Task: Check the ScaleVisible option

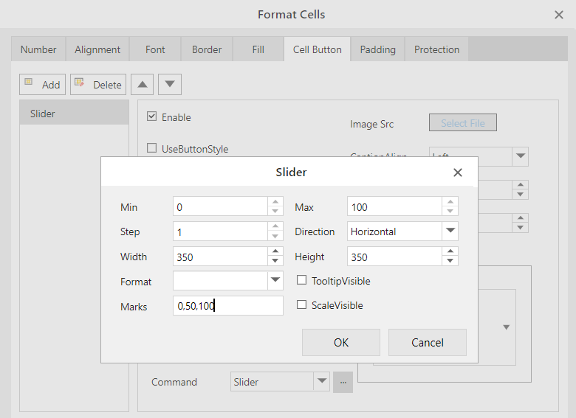Action: pyautogui.click(x=301, y=304)
